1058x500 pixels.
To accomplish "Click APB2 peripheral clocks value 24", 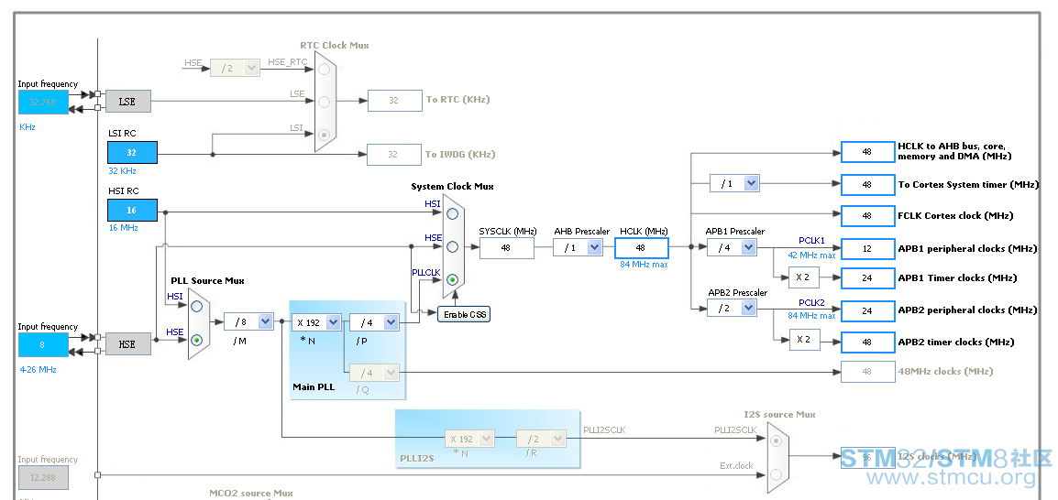I will (867, 310).
